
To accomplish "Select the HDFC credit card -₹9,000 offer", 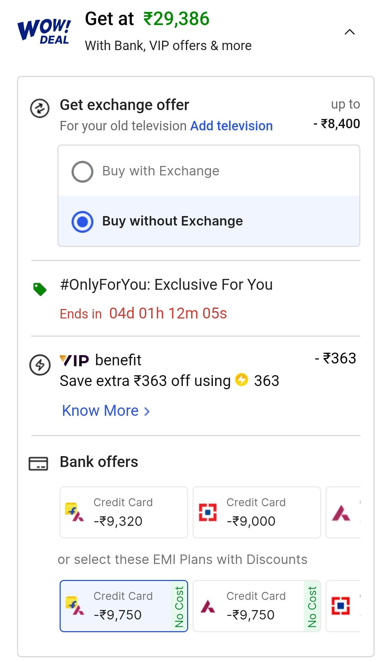I will [257, 512].
